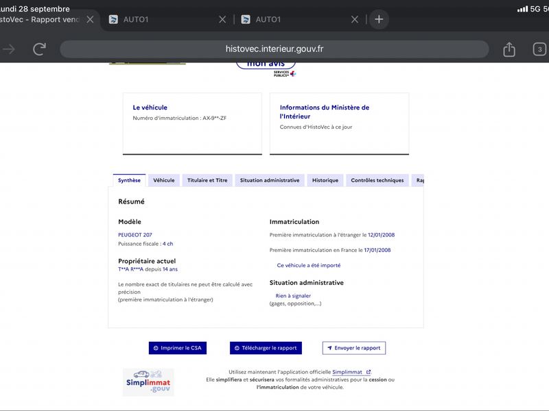The width and height of the screenshot is (549, 411).
Task: Tap the forward navigation arrow
Action: point(9,49)
